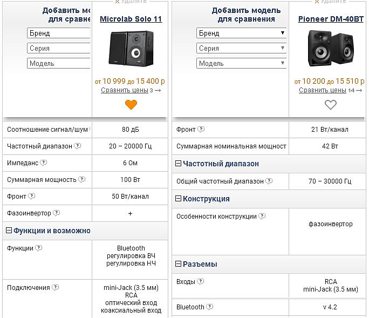Click Сравнить цены under Pioneer DM-40BT
Viewport: 369px width, 318px height.
coord(322,90)
